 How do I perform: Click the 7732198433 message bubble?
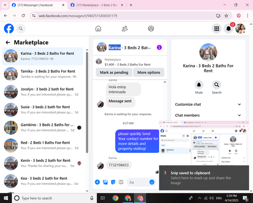118,165
